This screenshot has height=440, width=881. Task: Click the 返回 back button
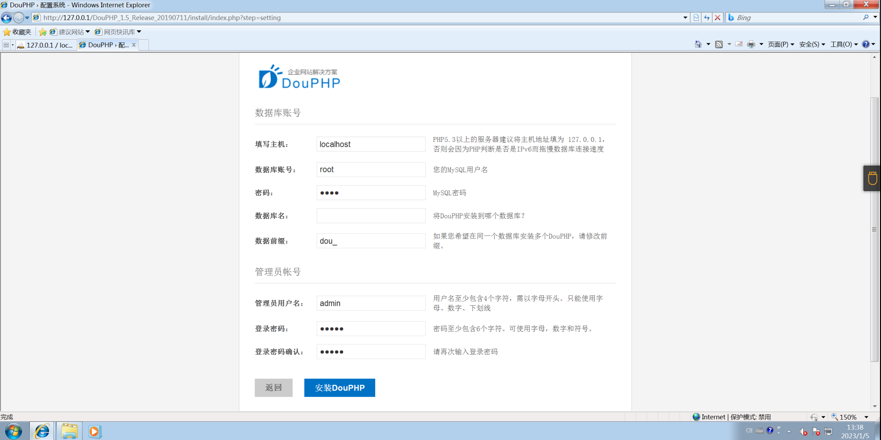point(274,388)
